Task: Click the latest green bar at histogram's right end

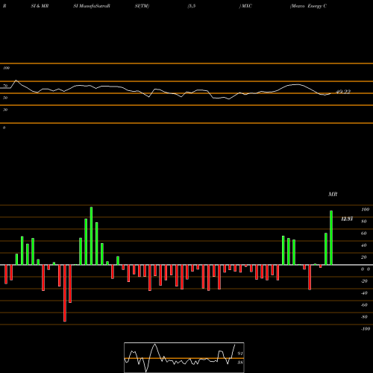Action: click(x=331, y=238)
